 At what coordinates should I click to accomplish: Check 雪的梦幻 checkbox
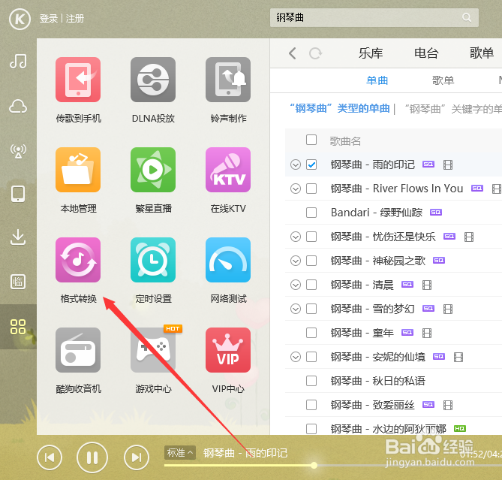(x=311, y=309)
